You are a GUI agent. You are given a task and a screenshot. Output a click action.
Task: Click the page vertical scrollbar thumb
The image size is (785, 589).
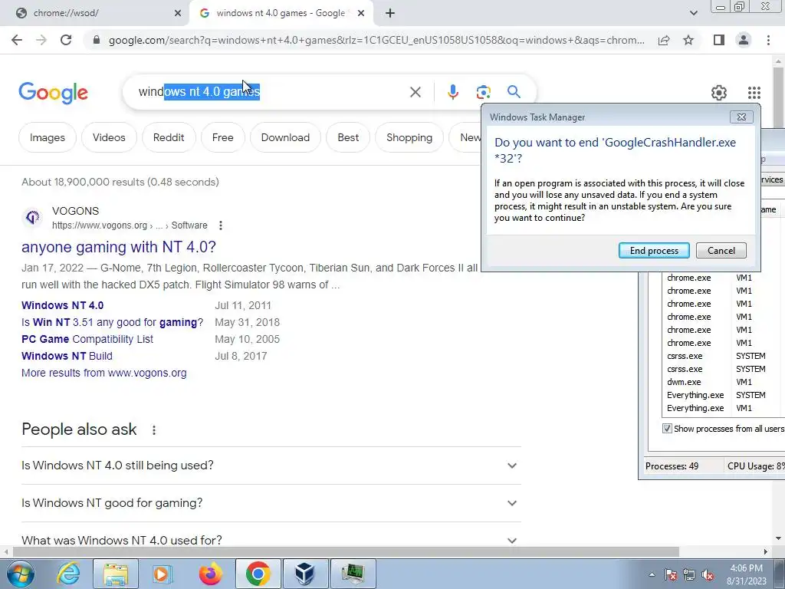778,97
